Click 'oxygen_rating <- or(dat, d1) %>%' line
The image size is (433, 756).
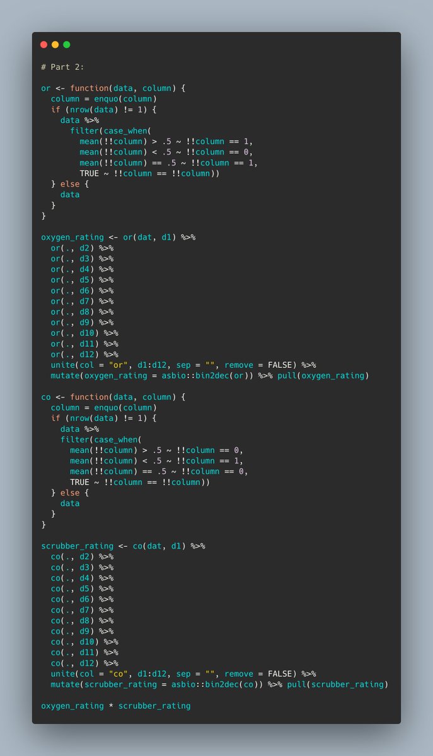[x=118, y=237]
